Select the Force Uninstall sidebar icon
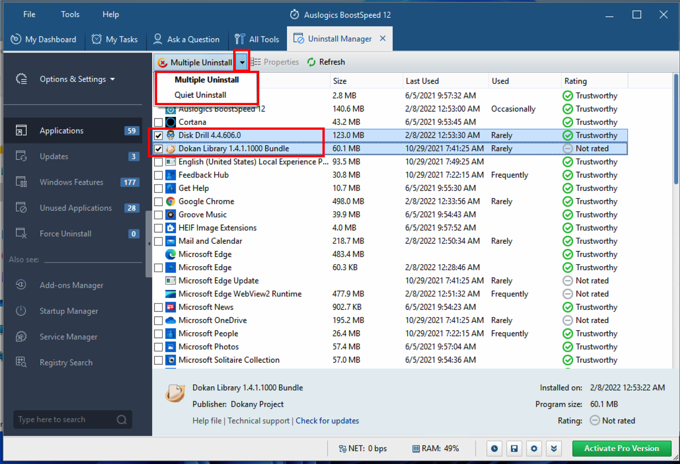 (21, 233)
